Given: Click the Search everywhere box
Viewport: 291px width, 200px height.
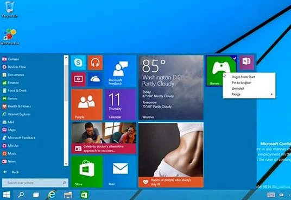Looking at the screenshot, I should coord(35,183).
